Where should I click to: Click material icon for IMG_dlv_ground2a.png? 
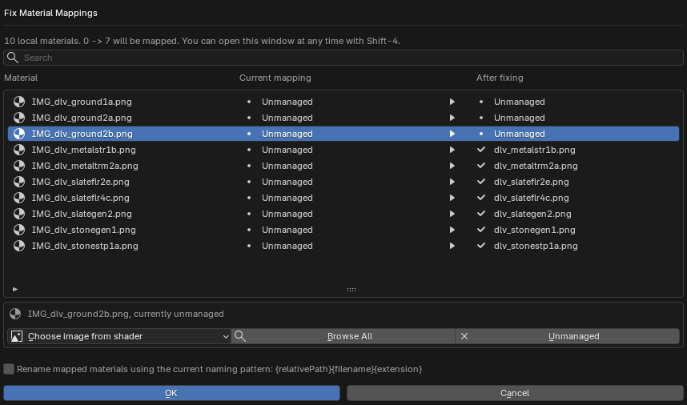19,118
